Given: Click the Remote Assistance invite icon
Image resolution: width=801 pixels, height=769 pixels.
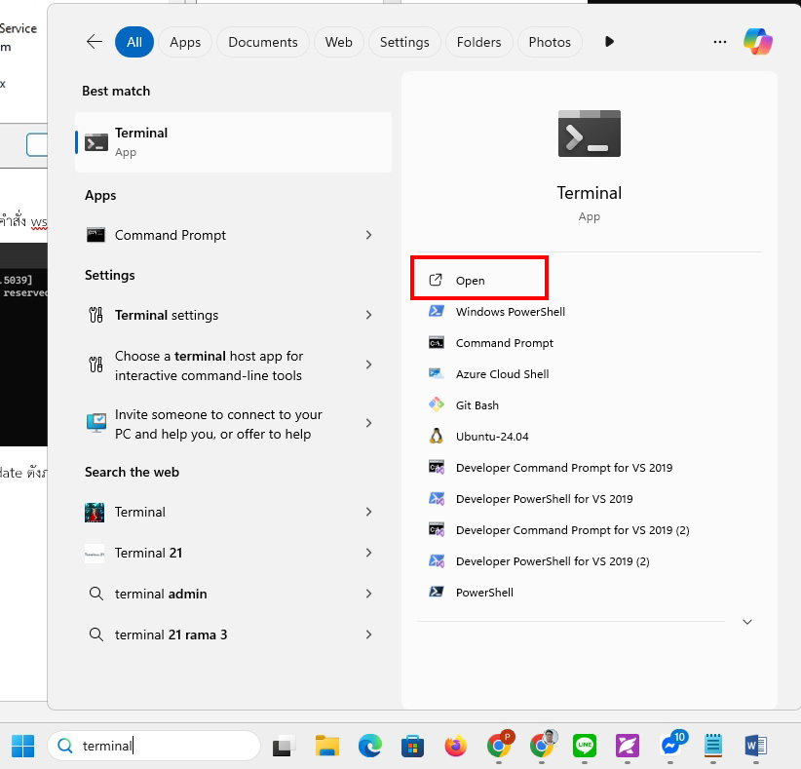Looking at the screenshot, I should point(96,424).
